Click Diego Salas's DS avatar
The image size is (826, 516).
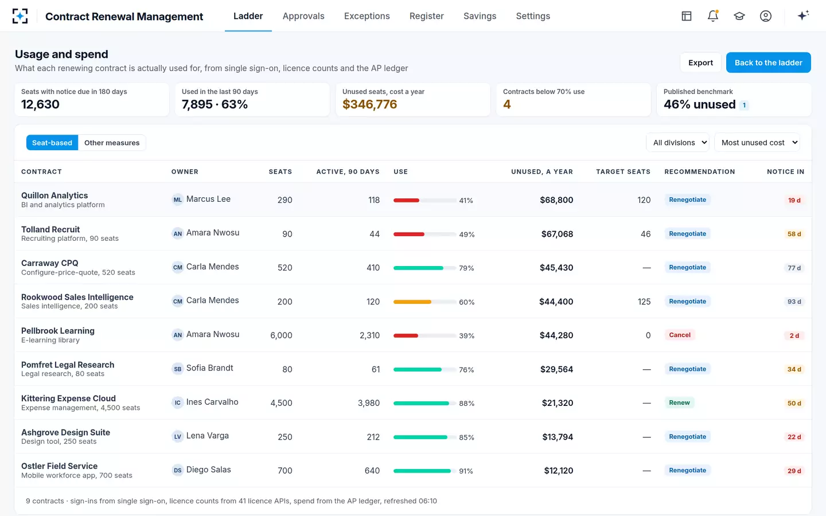[x=178, y=470]
